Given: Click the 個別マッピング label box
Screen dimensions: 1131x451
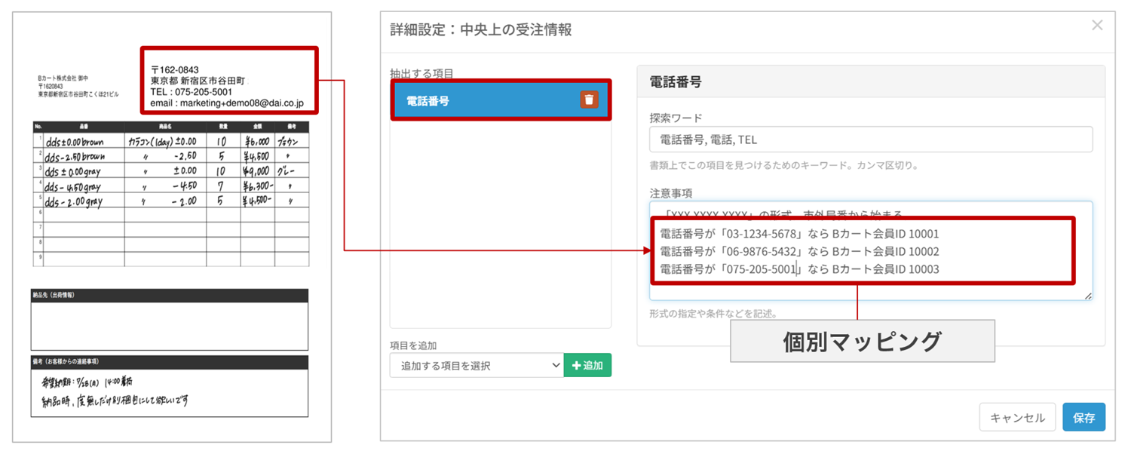Looking at the screenshot, I should point(862,342).
